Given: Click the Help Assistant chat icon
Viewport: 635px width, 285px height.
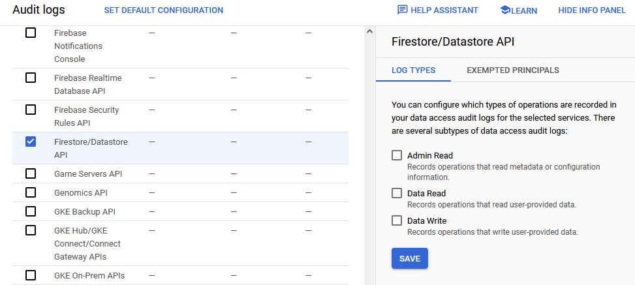Looking at the screenshot, I should [403, 10].
